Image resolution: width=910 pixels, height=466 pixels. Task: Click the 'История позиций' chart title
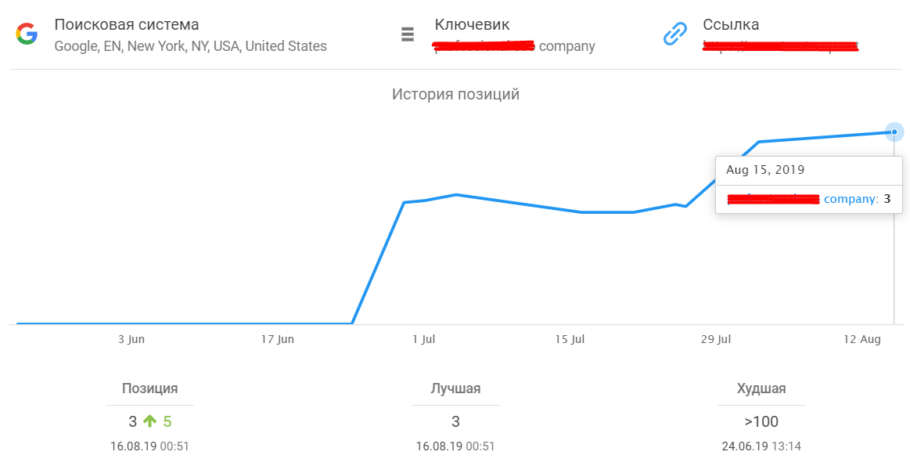coord(455,95)
